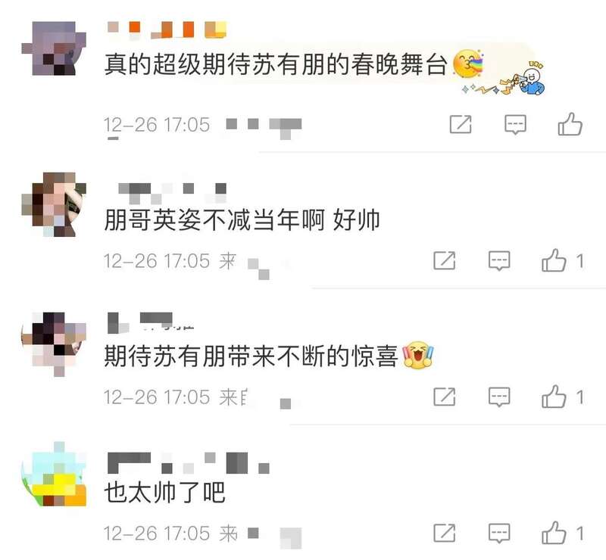Open avatar beside 朋哥英姿不减当年 comment
This screenshot has width=606, height=560.
[54, 204]
